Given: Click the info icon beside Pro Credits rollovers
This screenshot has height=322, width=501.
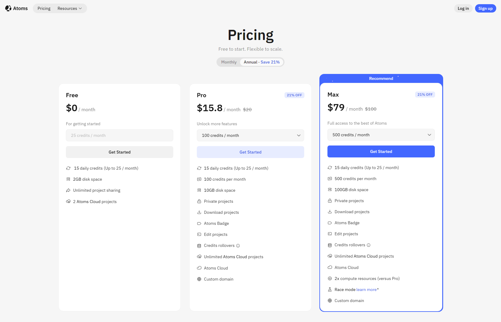Looking at the screenshot, I should click(238, 246).
